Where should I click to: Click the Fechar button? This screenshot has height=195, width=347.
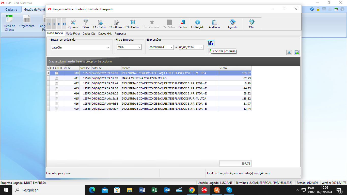coord(183,24)
